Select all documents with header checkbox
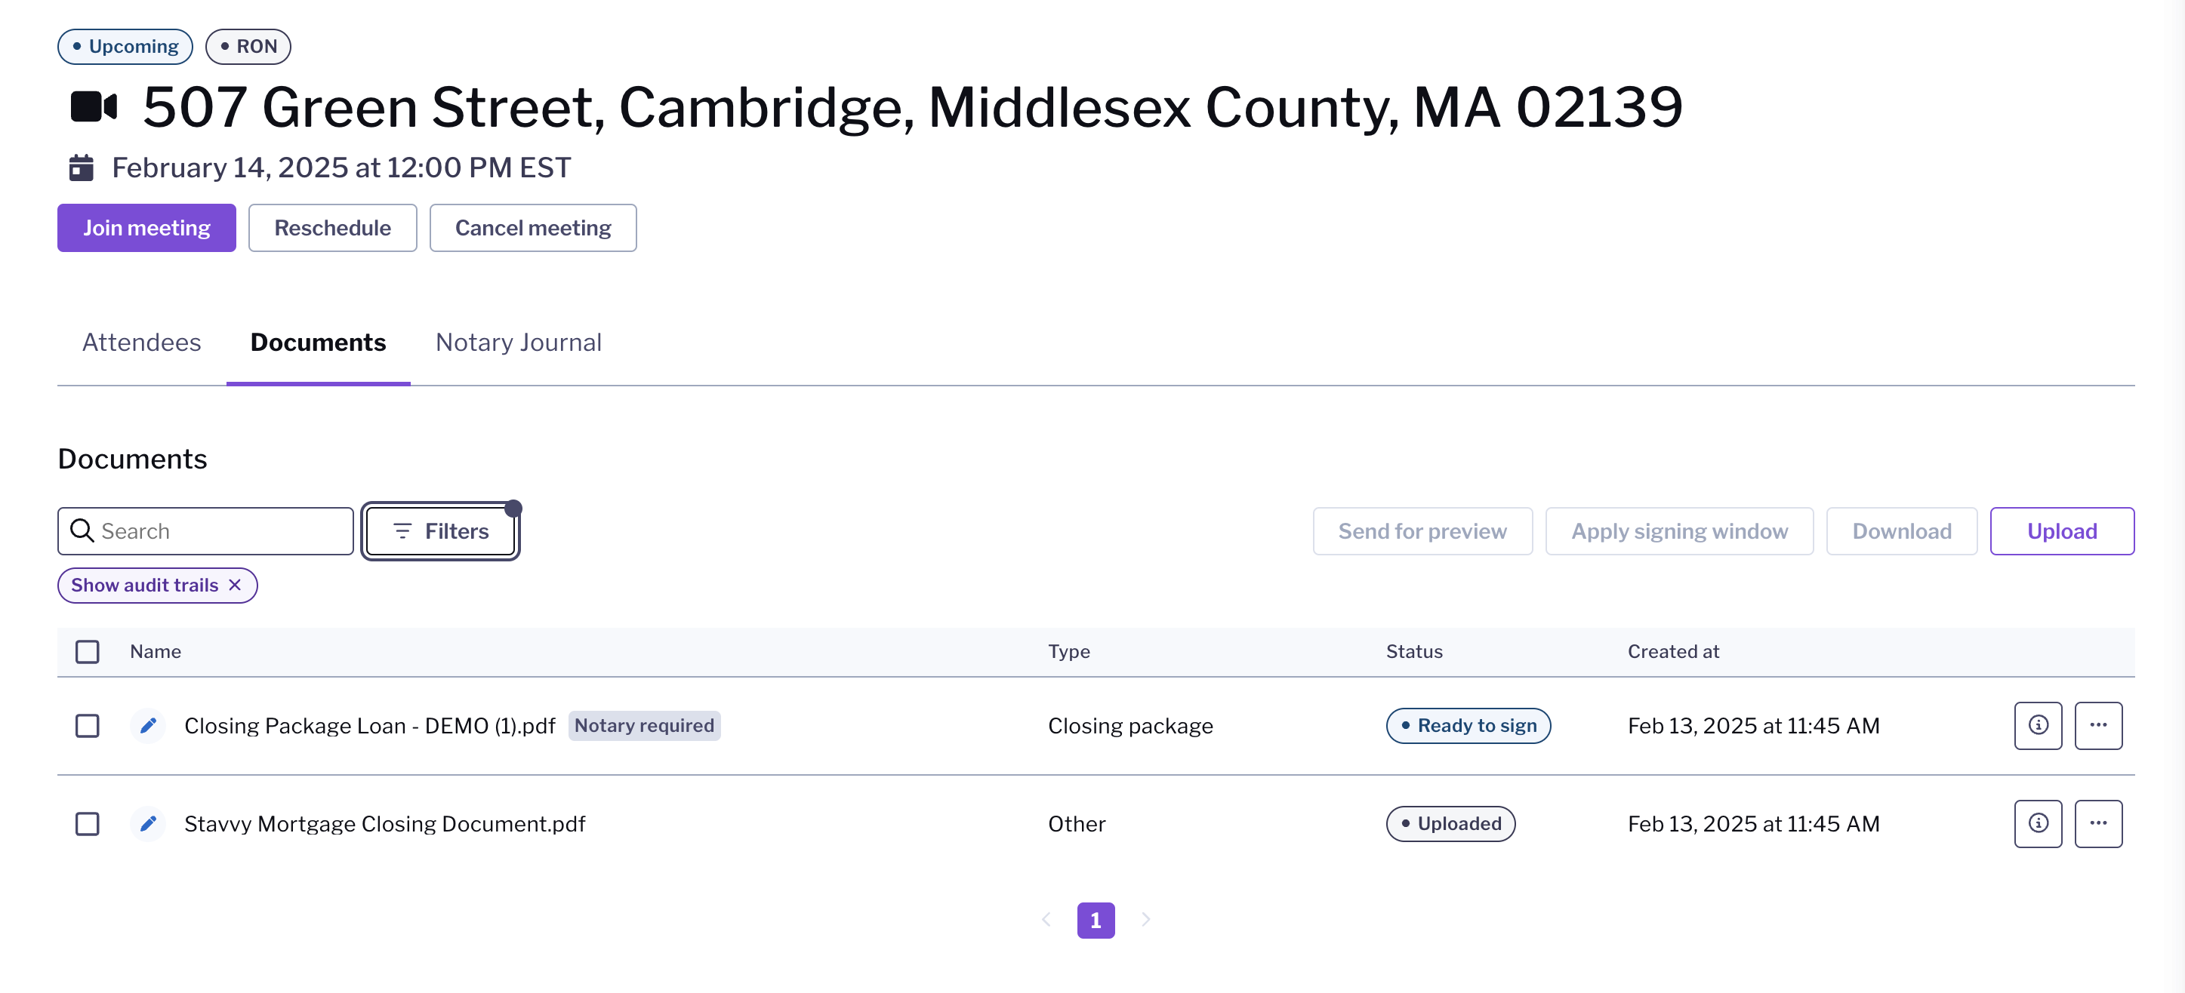Screen dimensions: 2185x993 click(x=88, y=651)
